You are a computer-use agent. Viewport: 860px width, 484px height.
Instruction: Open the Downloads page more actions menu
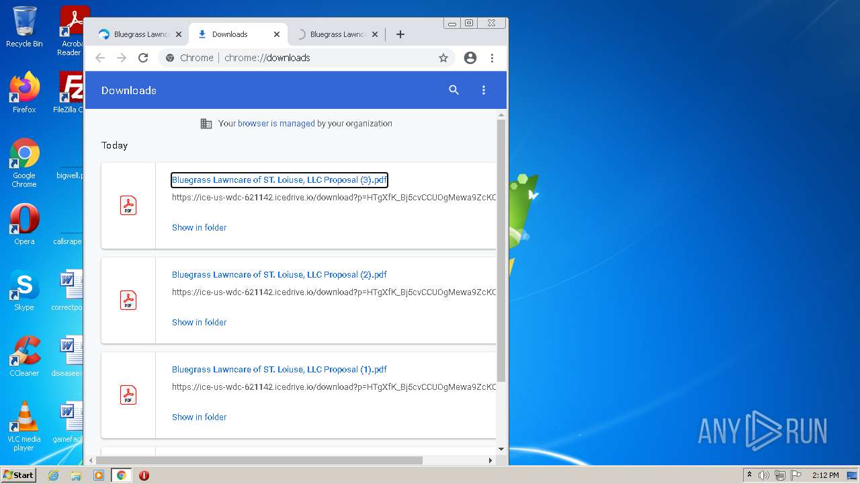(484, 90)
